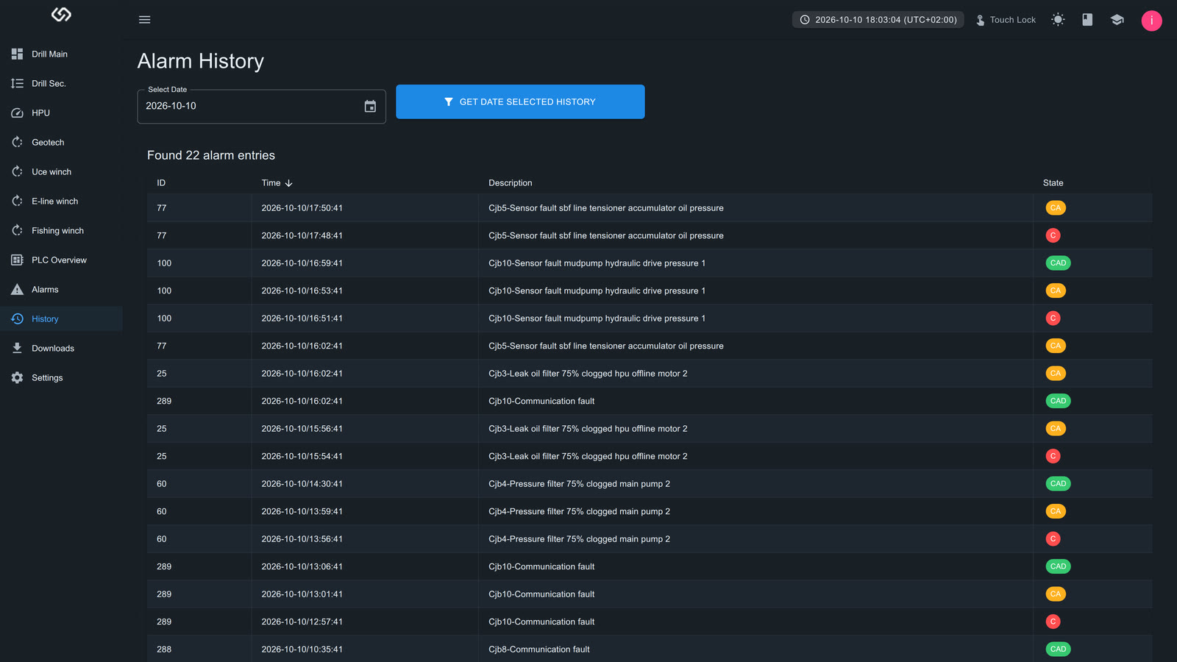The height and width of the screenshot is (662, 1177).
Task: Click the History clock icon
Action: coord(17,318)
